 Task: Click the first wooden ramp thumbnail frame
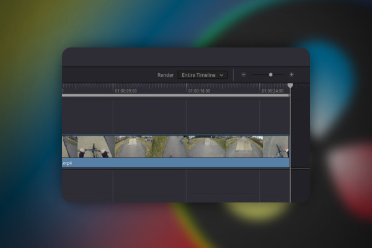point(133,147)
